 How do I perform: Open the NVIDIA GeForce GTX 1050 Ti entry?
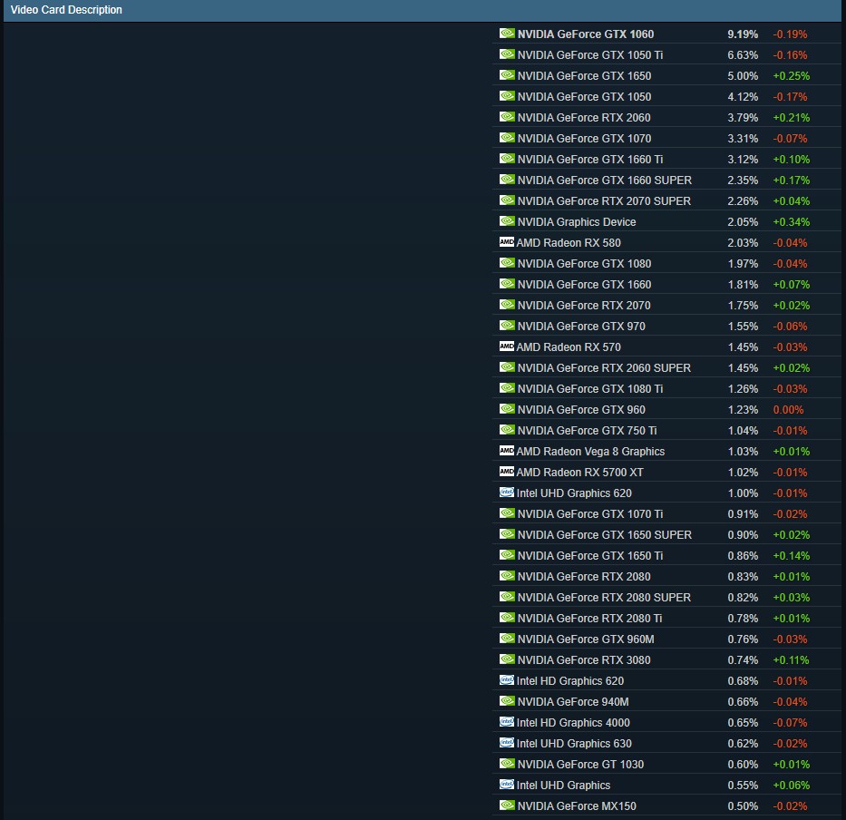click(589, 55)
